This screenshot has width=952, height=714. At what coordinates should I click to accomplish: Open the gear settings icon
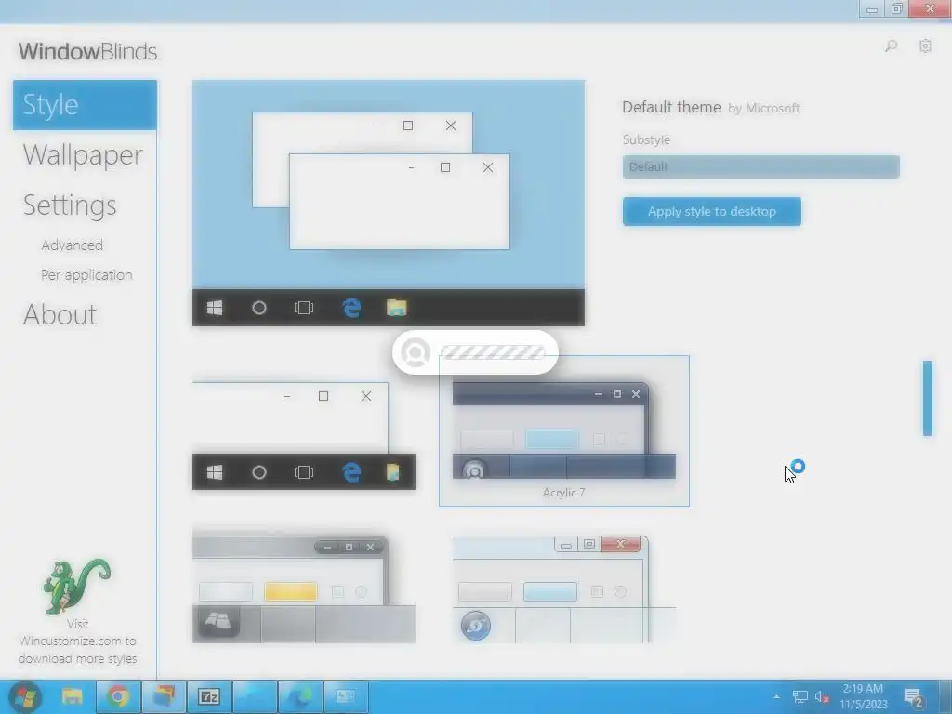(x=925, y=46)
